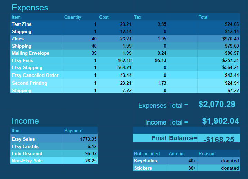Select the Income Total value $1,902.04
248x179 pixels.
pos(220,121)
